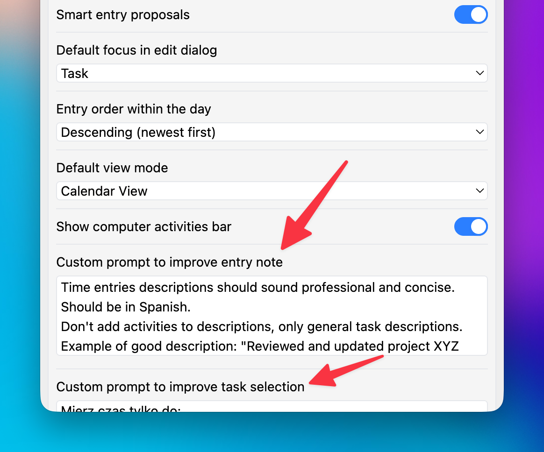Click the "Entry order within the day" label
The width and height of the screenshot is (544, 452).
[x=134, y=109]
